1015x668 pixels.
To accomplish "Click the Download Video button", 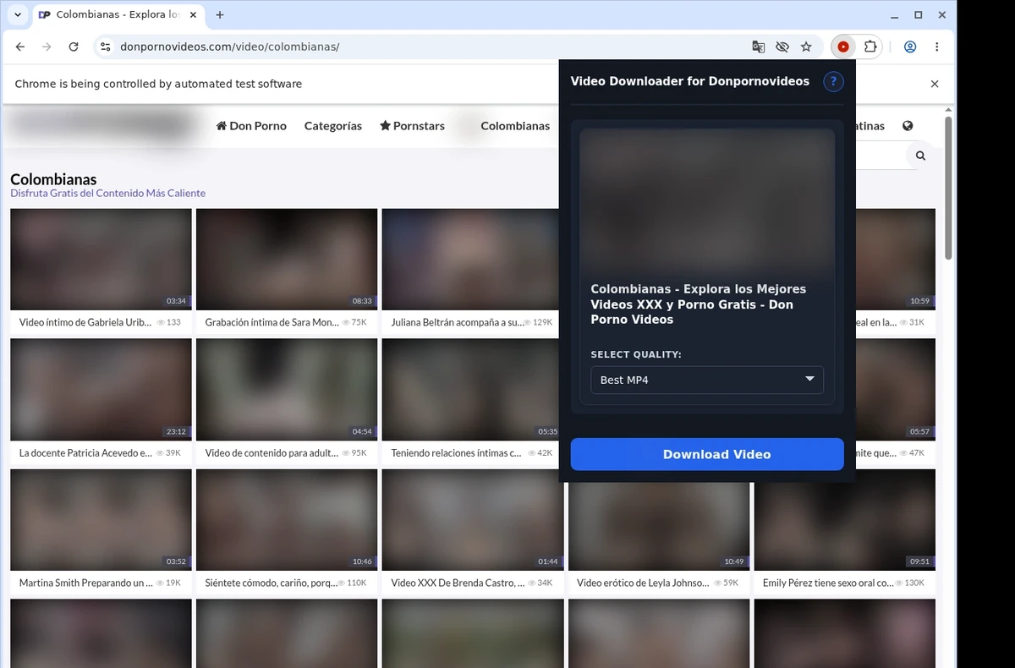I will click(707, 454).
